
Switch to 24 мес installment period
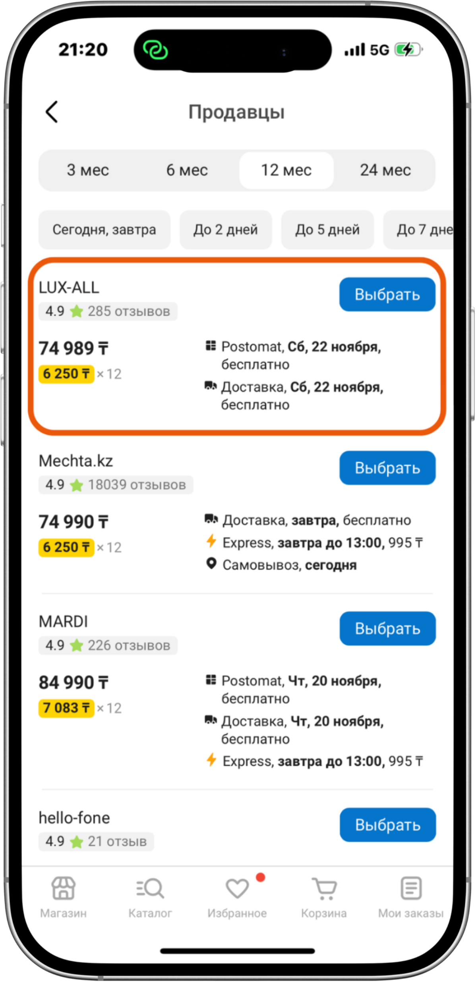[x=385, y=170]
